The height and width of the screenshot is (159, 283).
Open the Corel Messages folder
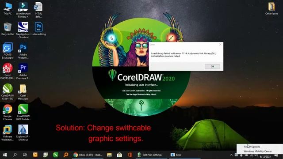[23, 92]
